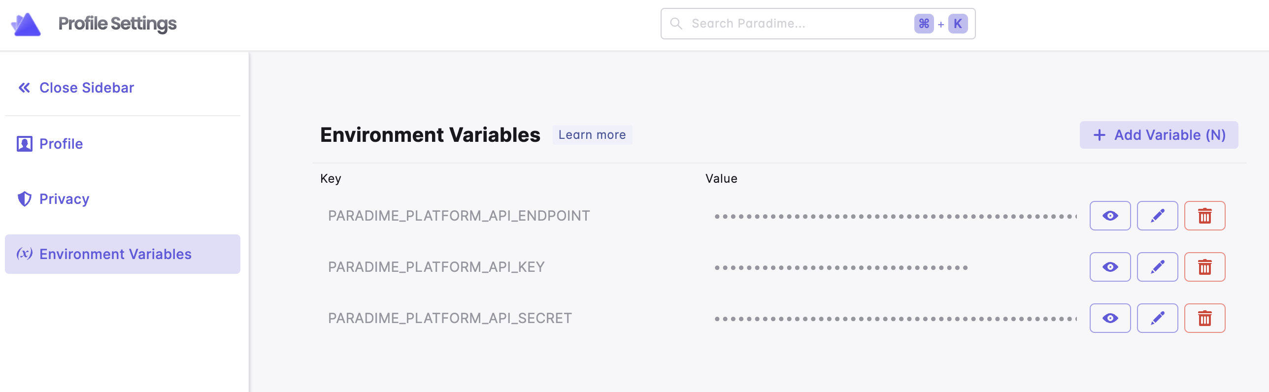Edit the PARADIME_PLATFORM_API_ENDPOINT variable

click(1157, 216)
